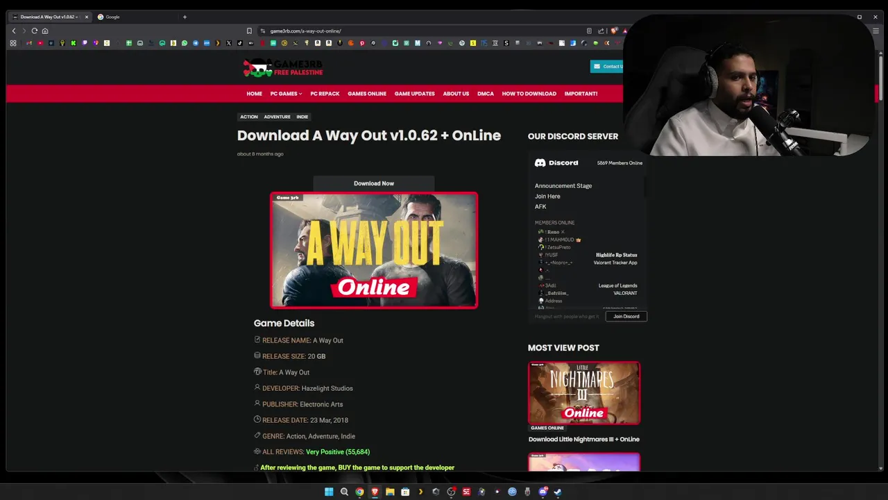Click GAMES ONLINE tag under Little Nightmares

tap(547, 428)
